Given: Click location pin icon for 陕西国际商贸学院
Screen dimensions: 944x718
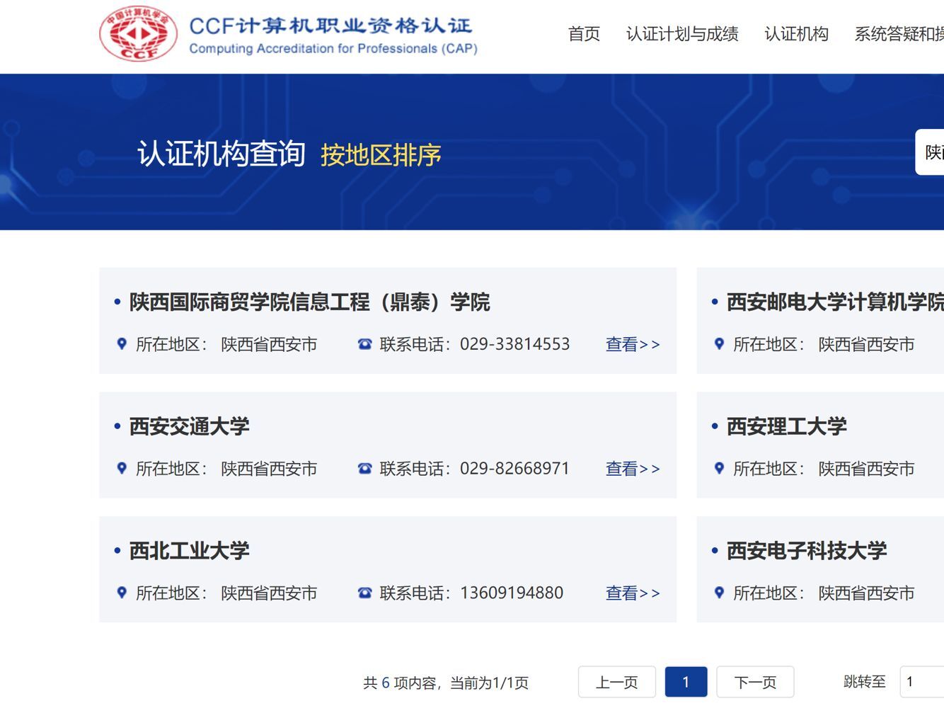Looking at the screenshot, I should tap(122, 344).
